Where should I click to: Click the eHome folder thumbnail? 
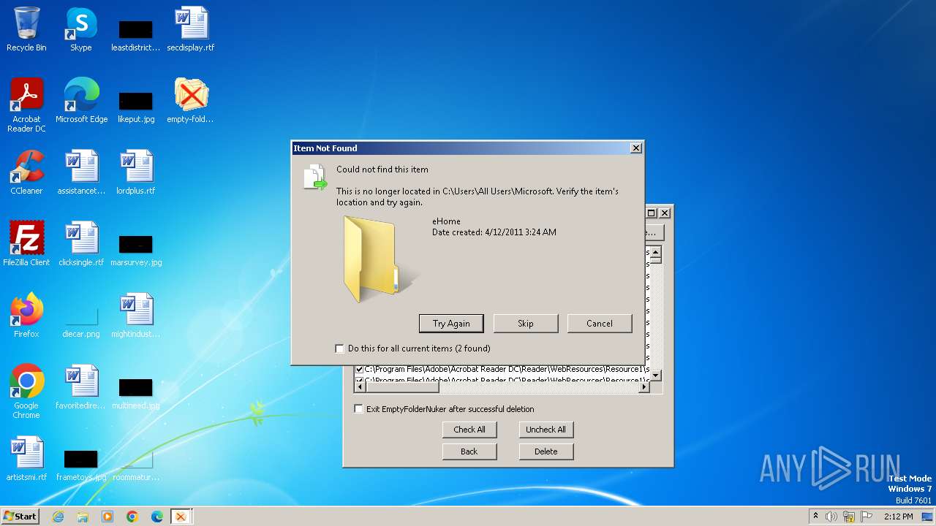click(380, 259)
